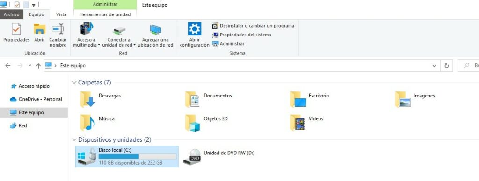This screenshot has height=181, width=479.
Task: Expand the Acceso a multimedia dropdown arrow
Action: [x=99, y=45]
